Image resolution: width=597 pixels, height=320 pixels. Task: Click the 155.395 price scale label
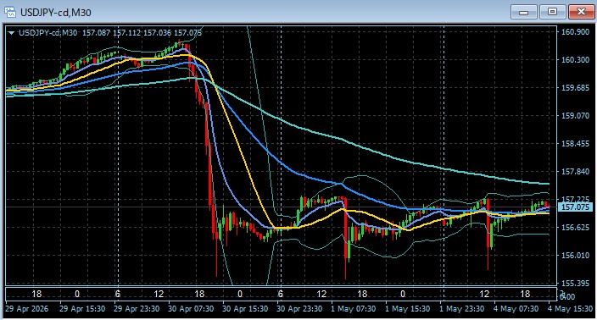[x=575, y=283]
